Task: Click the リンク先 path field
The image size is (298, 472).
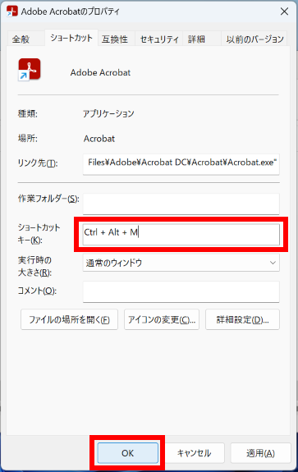Action: pos(181,164)
